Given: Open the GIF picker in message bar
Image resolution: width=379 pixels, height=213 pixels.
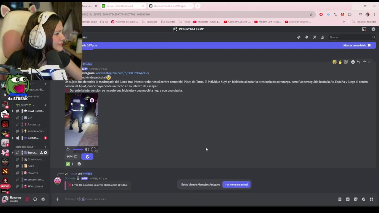Looking at the screenshot, I should [348, 199].
